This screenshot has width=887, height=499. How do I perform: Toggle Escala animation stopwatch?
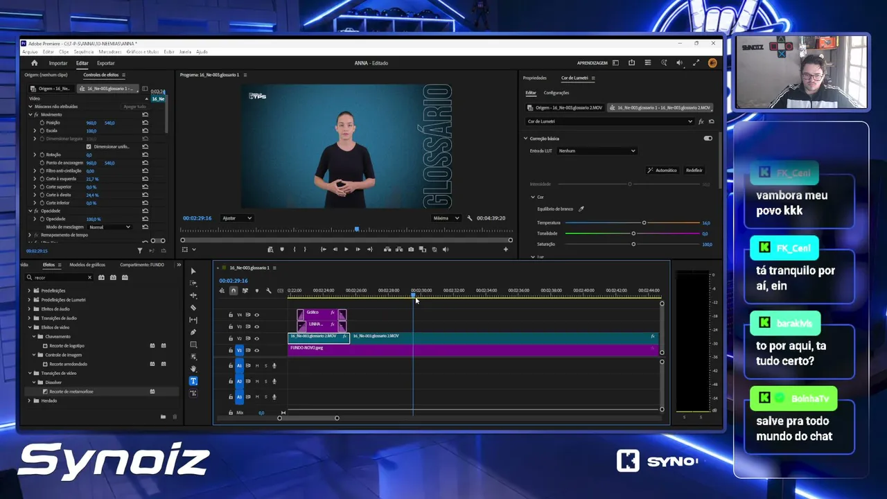pos(42,130)
